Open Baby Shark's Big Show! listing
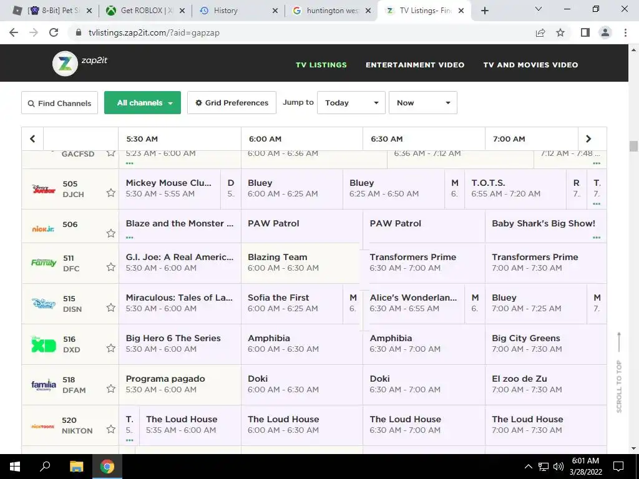639x479 pixels. click(545, 226)
